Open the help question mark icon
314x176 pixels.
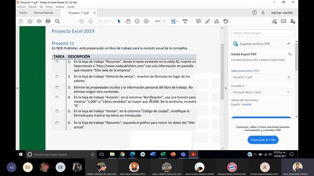254,13
